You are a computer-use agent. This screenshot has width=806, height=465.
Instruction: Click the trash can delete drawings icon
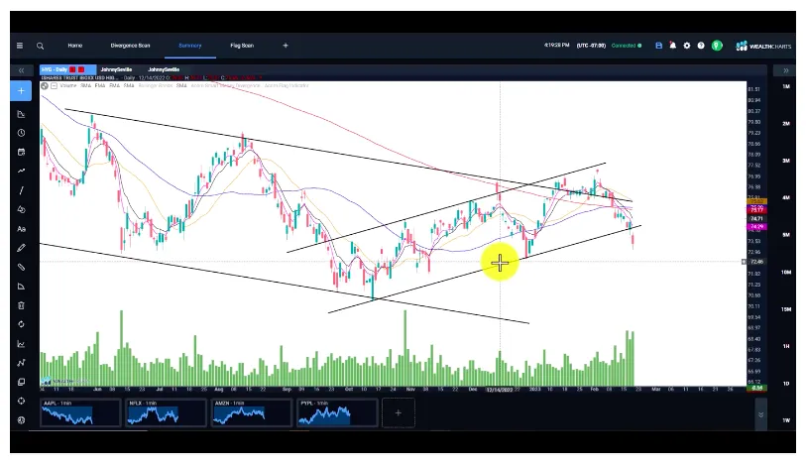[x=22, y=305]
